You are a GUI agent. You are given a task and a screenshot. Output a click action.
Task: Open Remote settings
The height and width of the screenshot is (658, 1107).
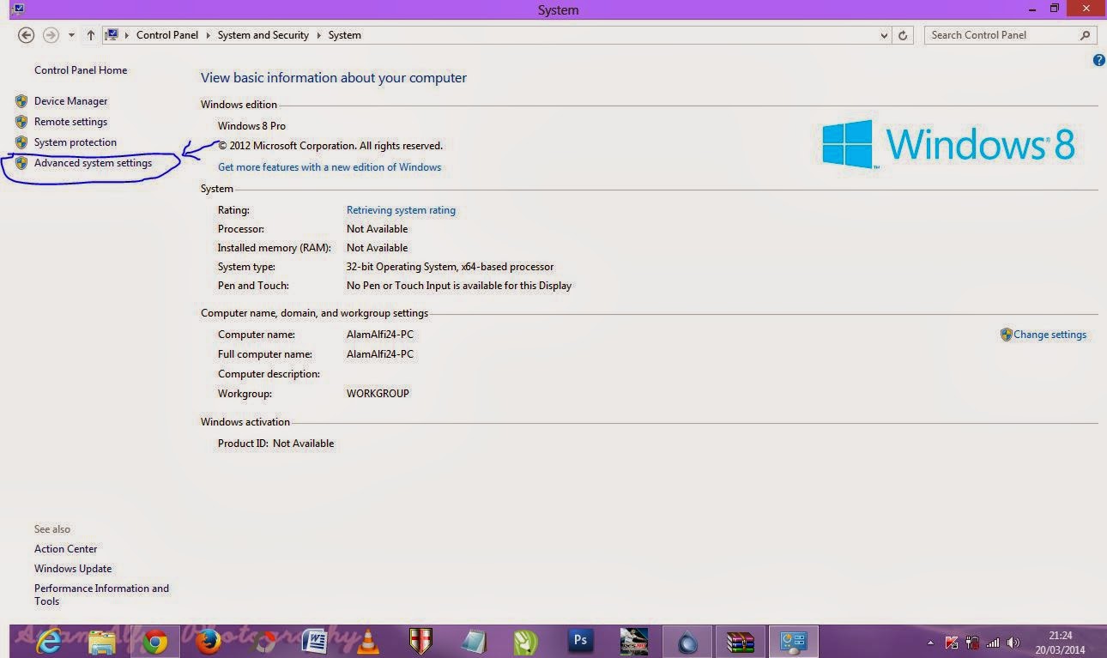coord(71,122)
